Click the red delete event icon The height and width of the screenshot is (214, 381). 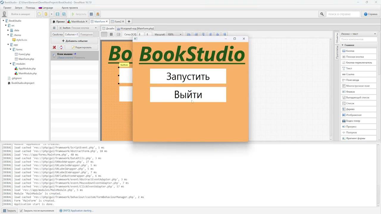coord(54,47)
